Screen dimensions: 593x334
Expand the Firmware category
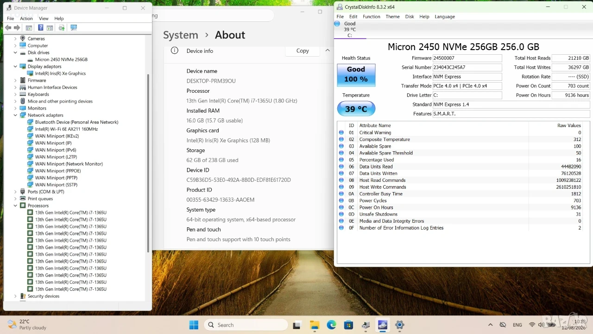click(15, 80)
